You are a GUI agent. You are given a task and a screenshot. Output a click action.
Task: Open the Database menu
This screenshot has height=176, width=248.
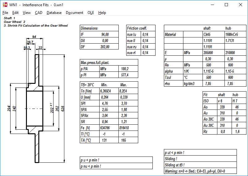pyautogui.click(x=54, y=13)
